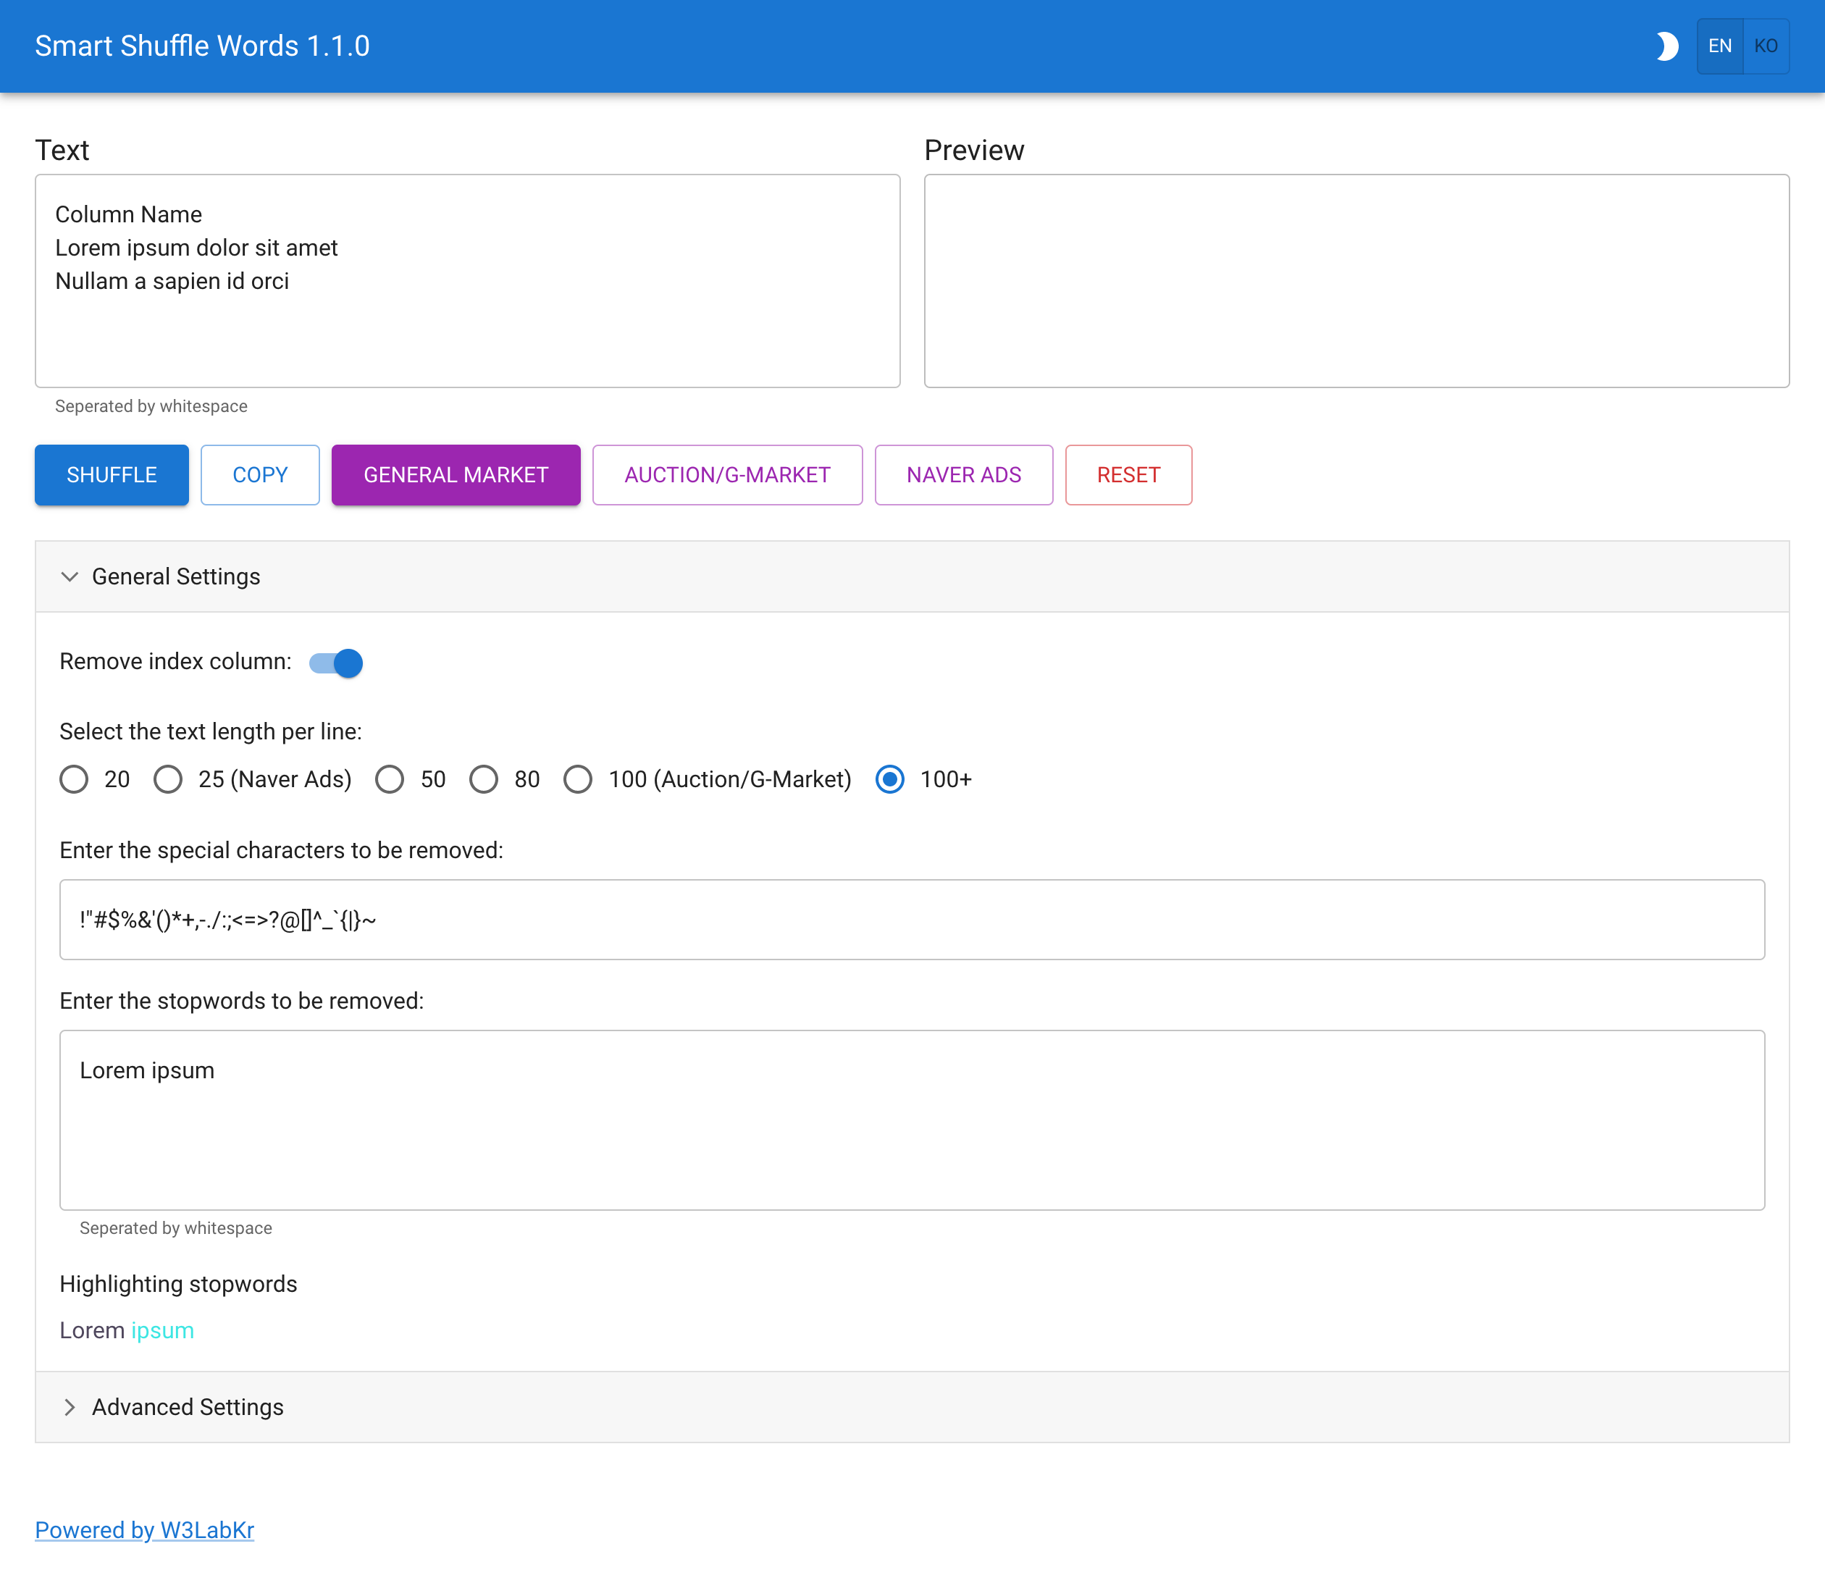1825x1583 pixels.
Task: Switch language to KO
Action: (x=1765, y=46)
